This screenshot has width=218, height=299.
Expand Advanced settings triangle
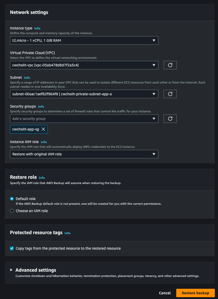(11, 270)
